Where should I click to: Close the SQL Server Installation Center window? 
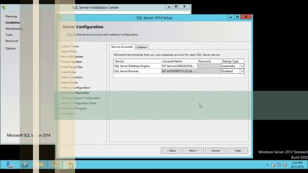(x=184, y=7)
